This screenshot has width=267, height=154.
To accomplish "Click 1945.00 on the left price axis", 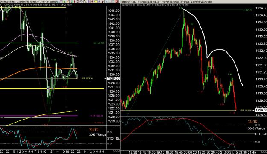I will pos(113,11).
